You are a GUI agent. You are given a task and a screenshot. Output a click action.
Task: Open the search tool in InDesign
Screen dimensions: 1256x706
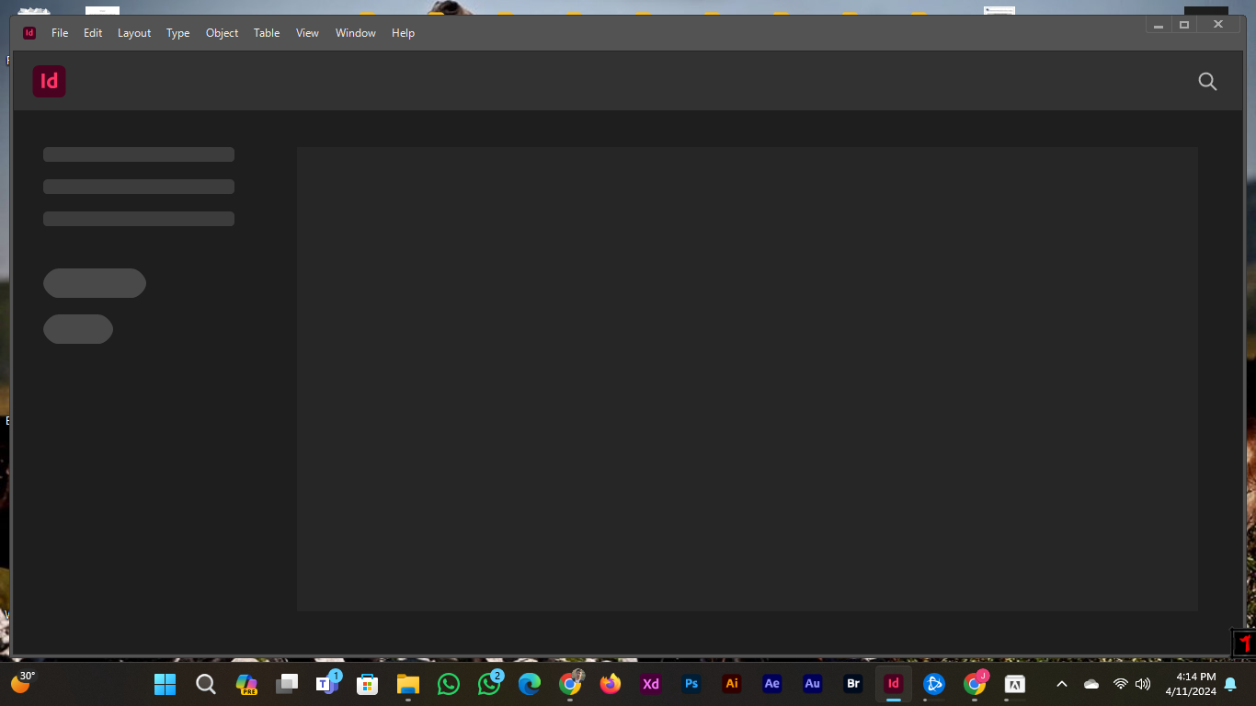(x=1207, y=81)
